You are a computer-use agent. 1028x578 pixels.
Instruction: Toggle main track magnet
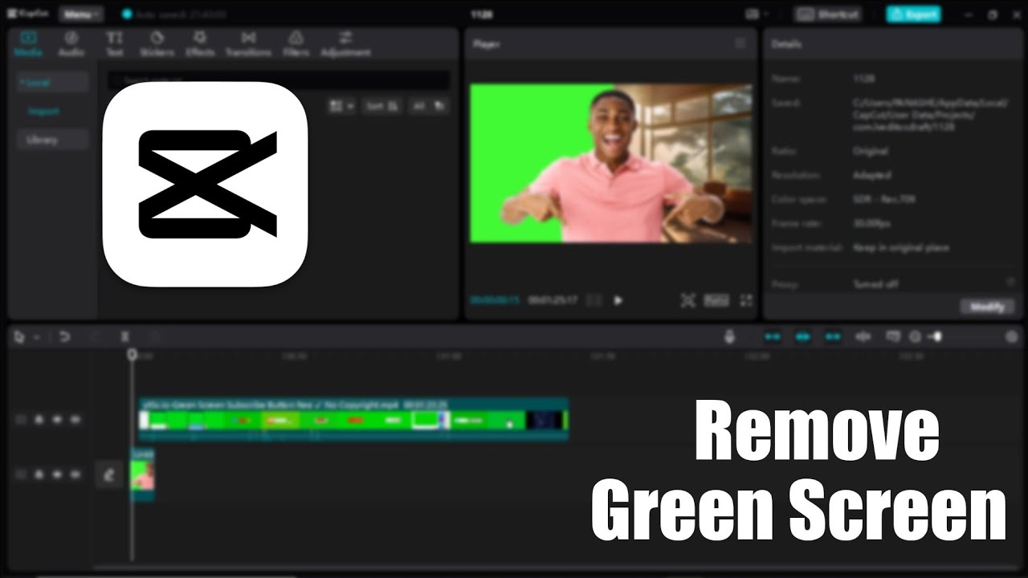point(773,337)
